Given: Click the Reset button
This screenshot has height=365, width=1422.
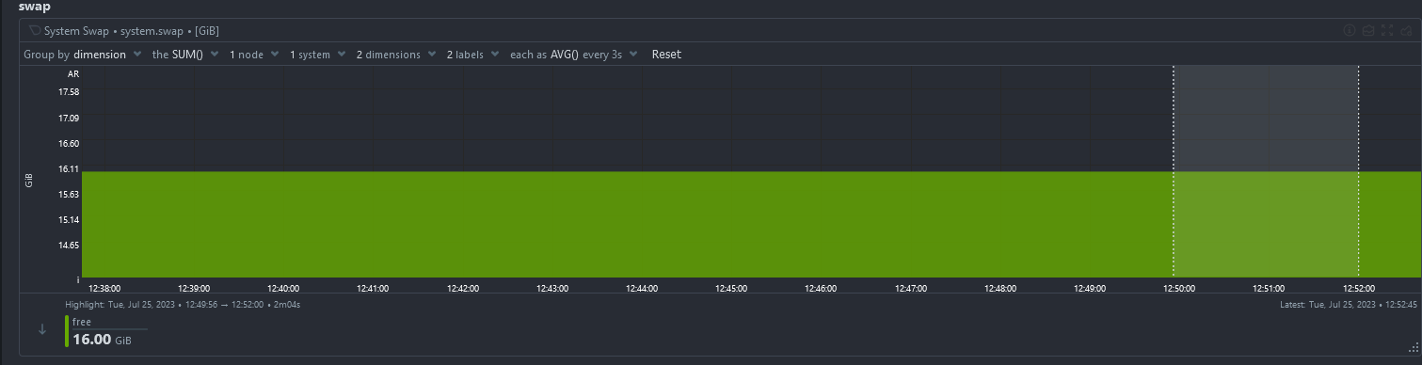Looking at the screenshot, I should tap(666, 55).
